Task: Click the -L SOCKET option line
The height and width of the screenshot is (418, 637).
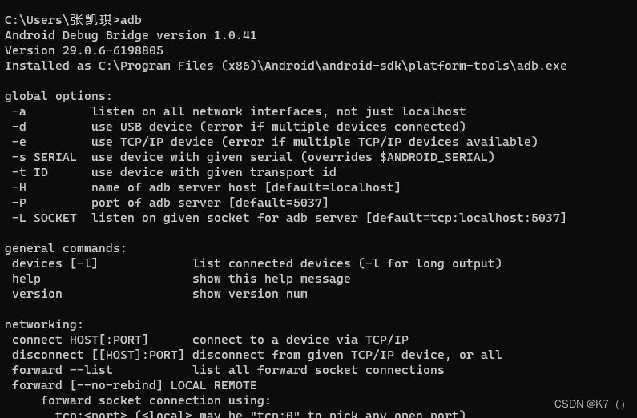Action: pyautogui.click(x=288, y=218)
